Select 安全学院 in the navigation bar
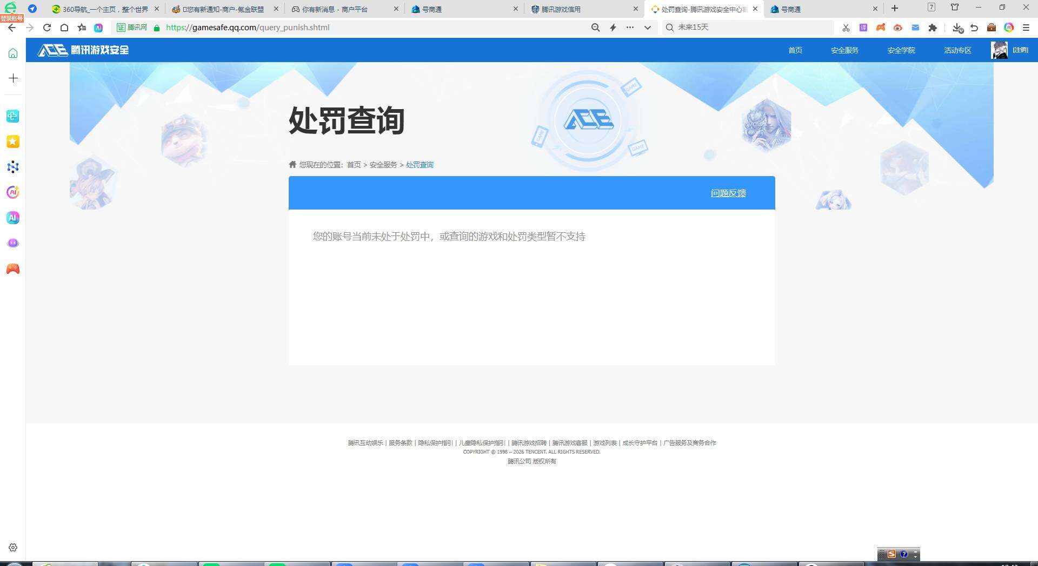The image size is (1038, 566). (901, 50)
